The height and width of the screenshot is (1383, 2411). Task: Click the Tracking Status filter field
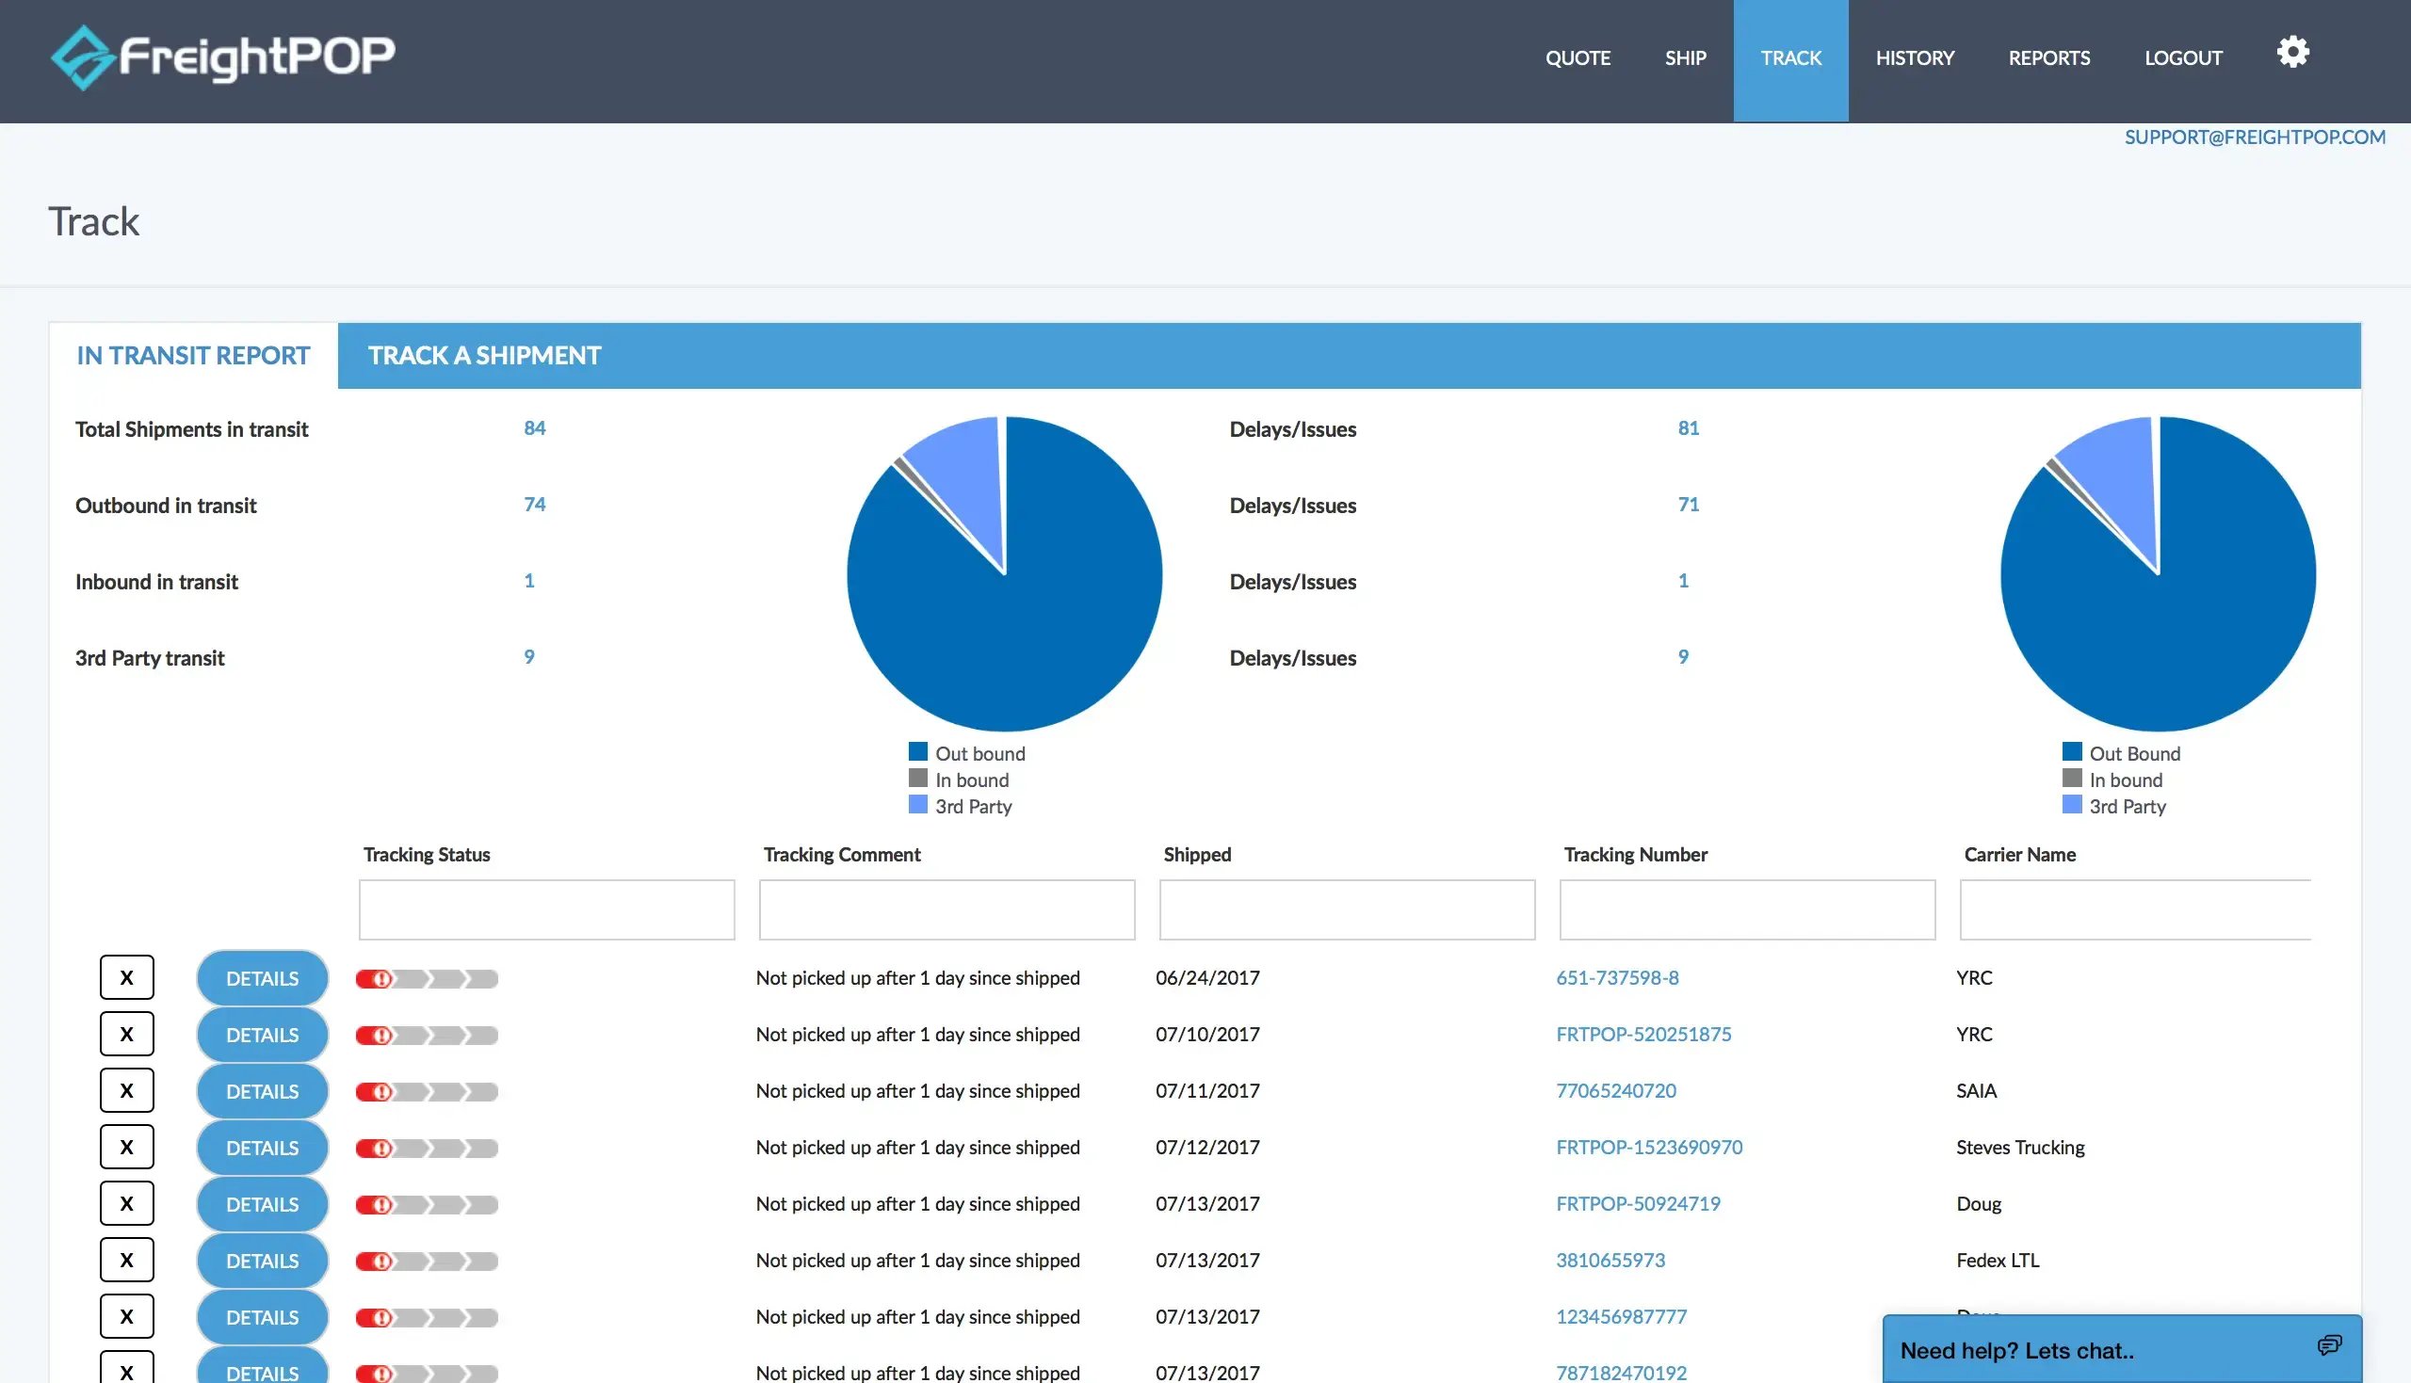coord(546,910)
